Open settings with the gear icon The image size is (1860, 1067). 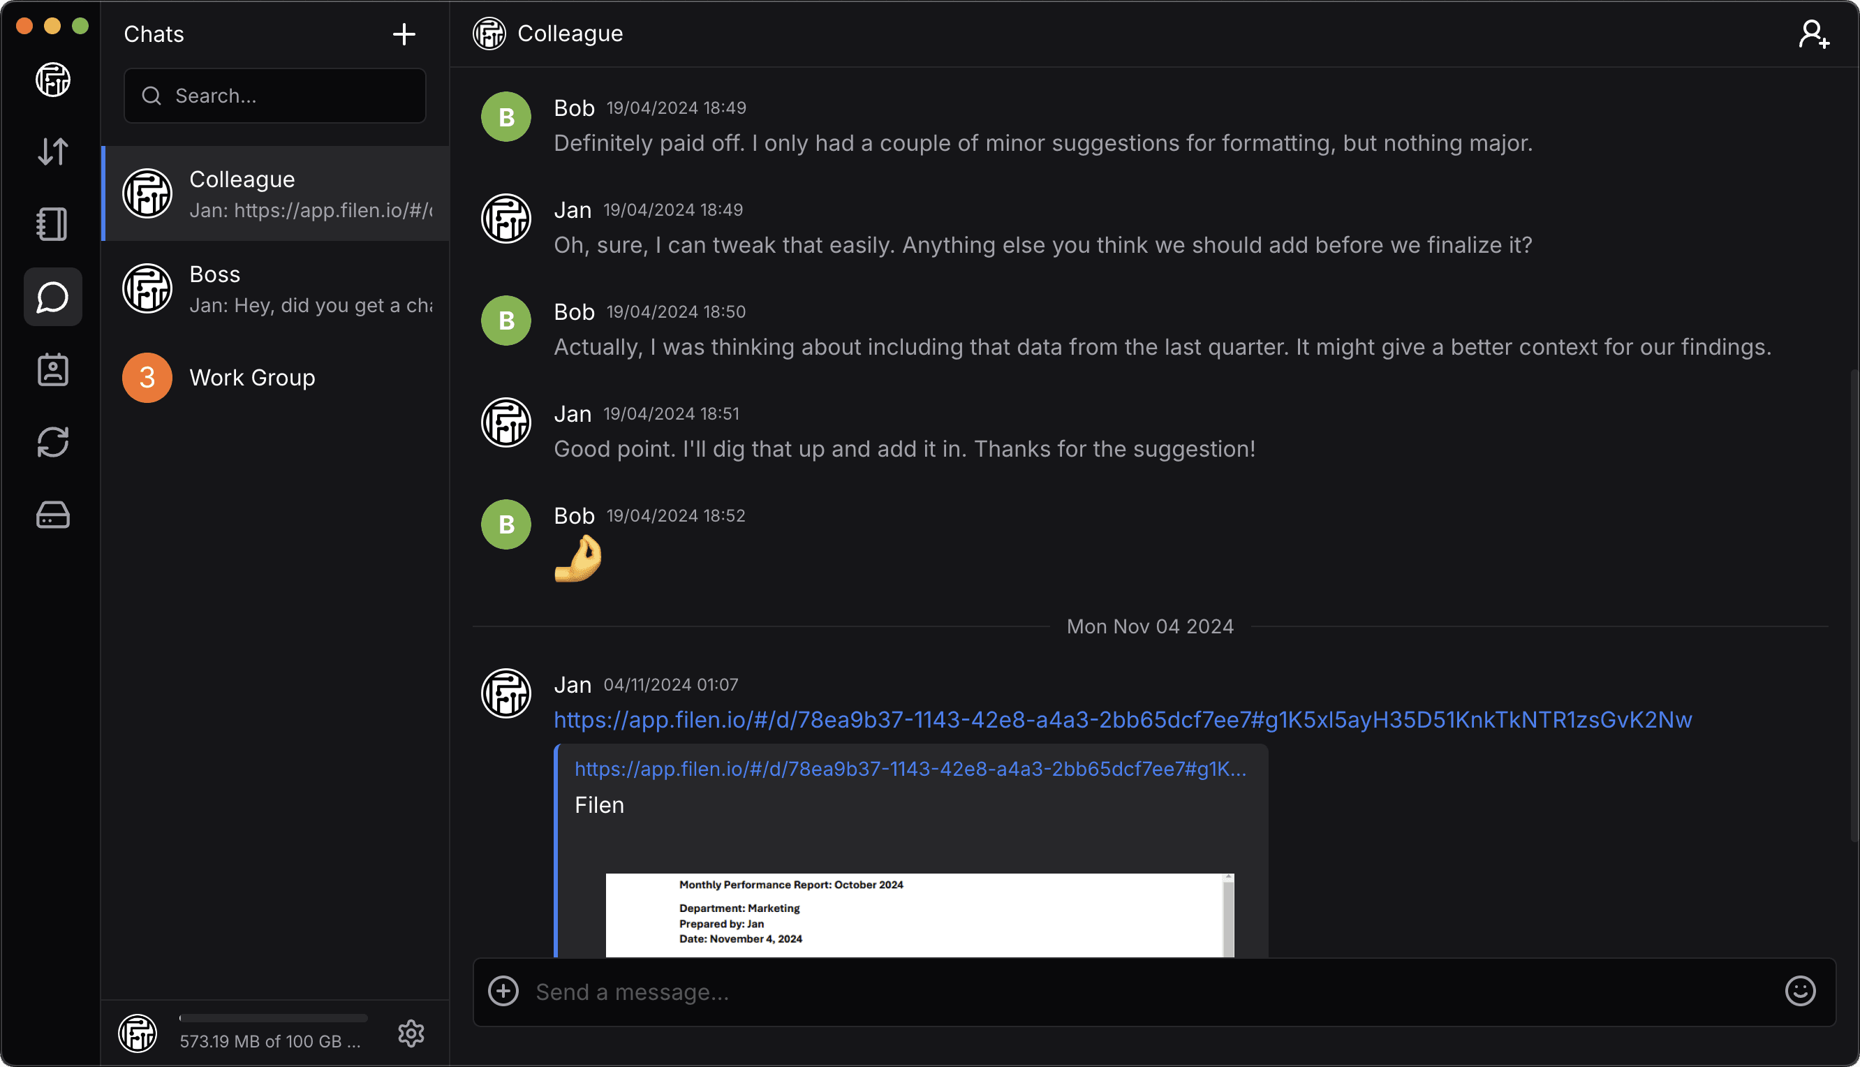point(411,1033)
